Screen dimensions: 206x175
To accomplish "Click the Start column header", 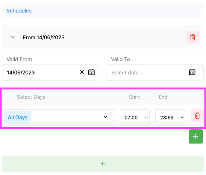I will coord(134,97).
